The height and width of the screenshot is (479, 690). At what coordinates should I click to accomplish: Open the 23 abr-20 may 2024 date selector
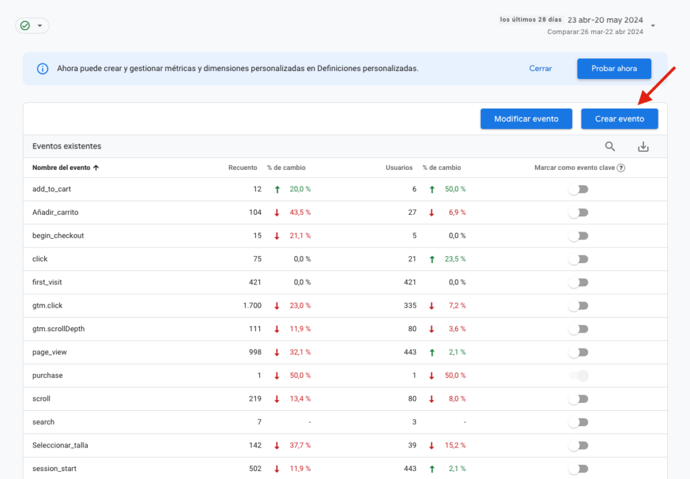coord(604,20)
